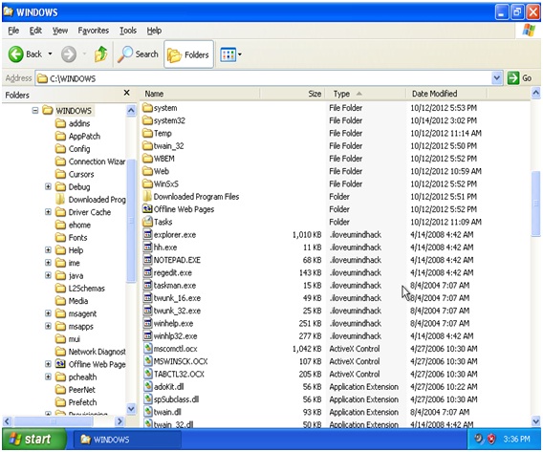Select the Tasks folder icon
543x452 pixels.
pyautogui.click(x=148, y=222)
